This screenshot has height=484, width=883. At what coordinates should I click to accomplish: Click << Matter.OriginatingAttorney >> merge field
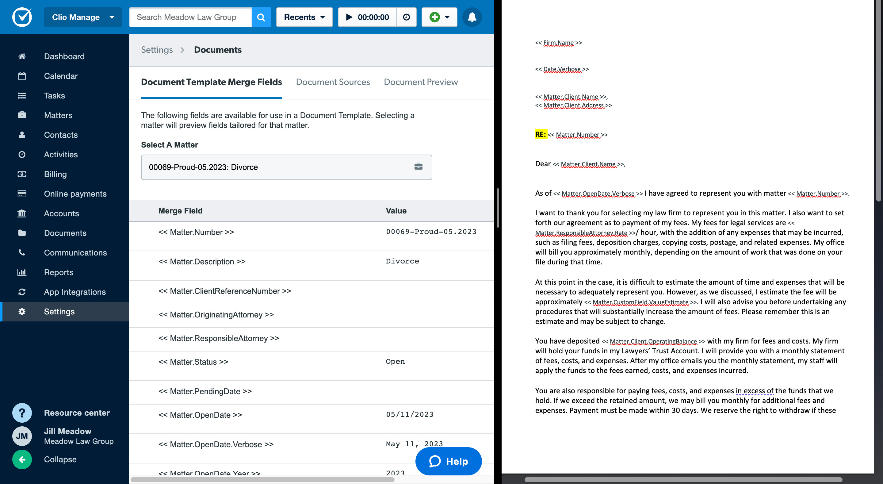216,315
